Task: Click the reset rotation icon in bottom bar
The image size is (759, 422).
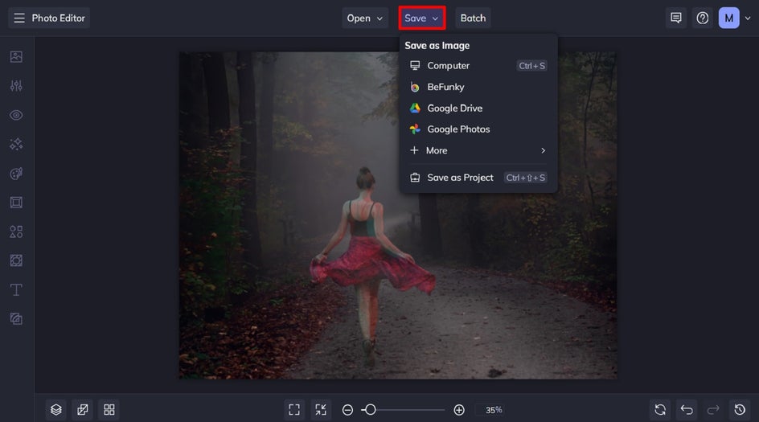Action: (x=660, y=410)
